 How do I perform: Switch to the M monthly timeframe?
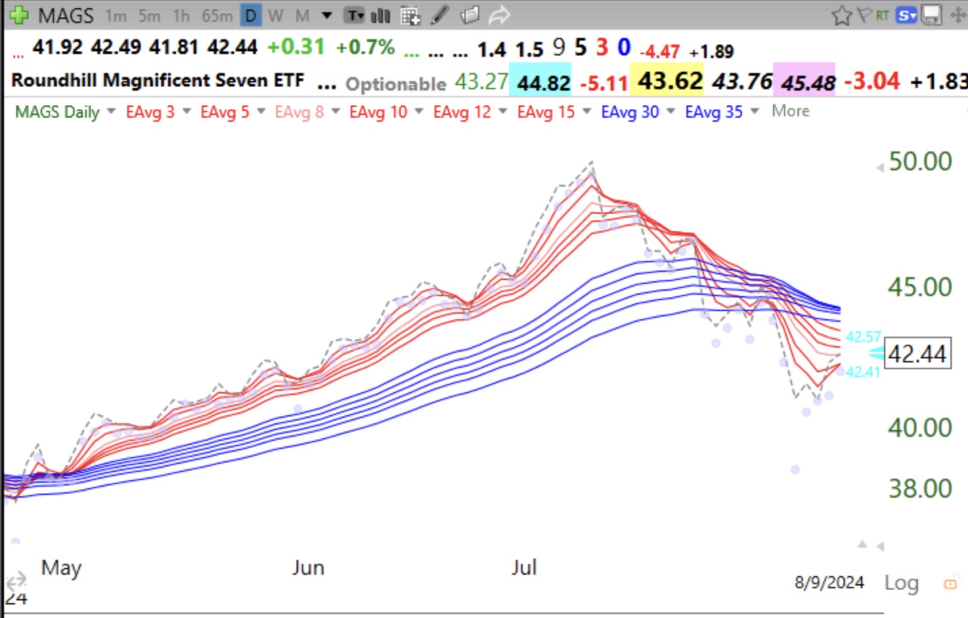click(x=302, y=16)
